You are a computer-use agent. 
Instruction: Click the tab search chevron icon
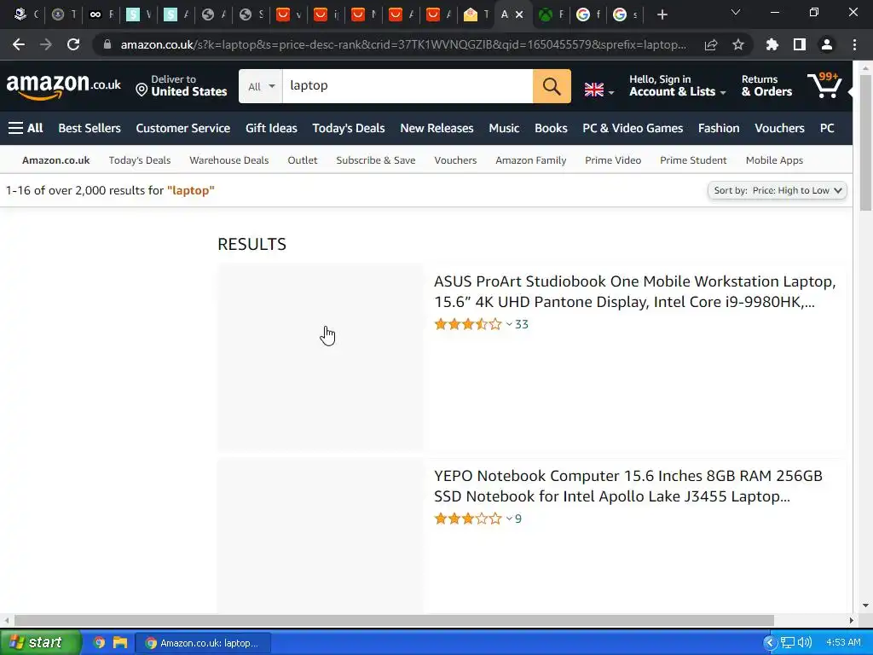click(736, 12)
